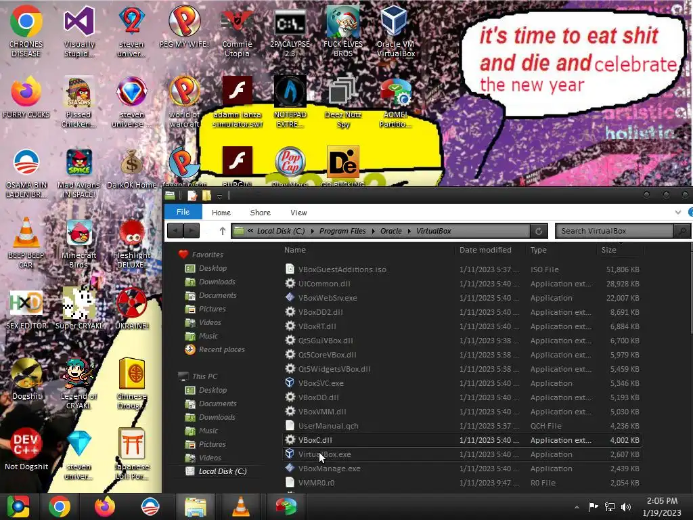Show hidden tray icons arrow
This screenshot has height=520, width=693.
pyautogui.click(x=577, y=507)
